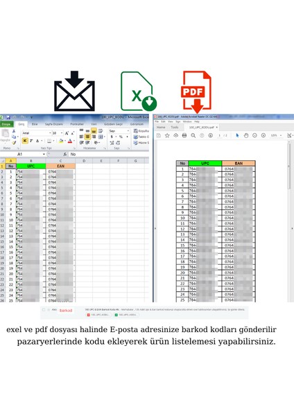Toggle Italic (T) formatting in Excel
294x416 pixels.
[31, 141]
